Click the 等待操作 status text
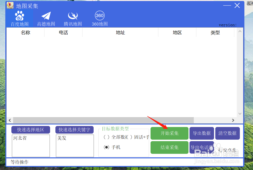 pos(19,162)
